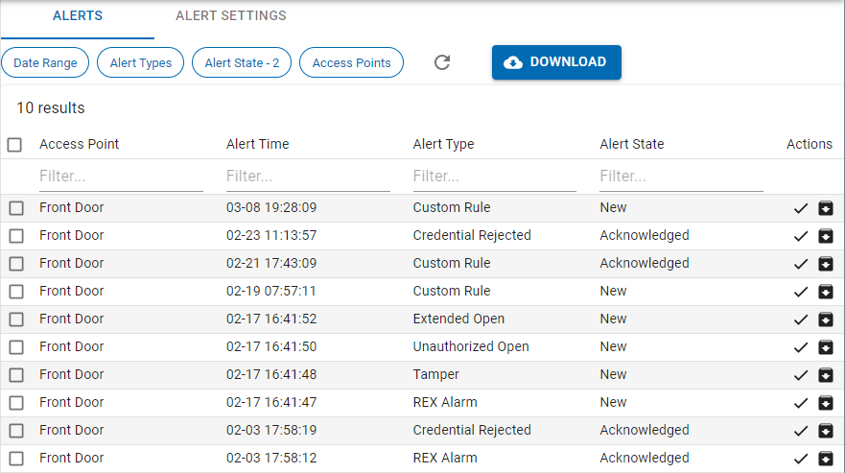Acknowledge the Extended Open alert

click(x=801, y=319)
